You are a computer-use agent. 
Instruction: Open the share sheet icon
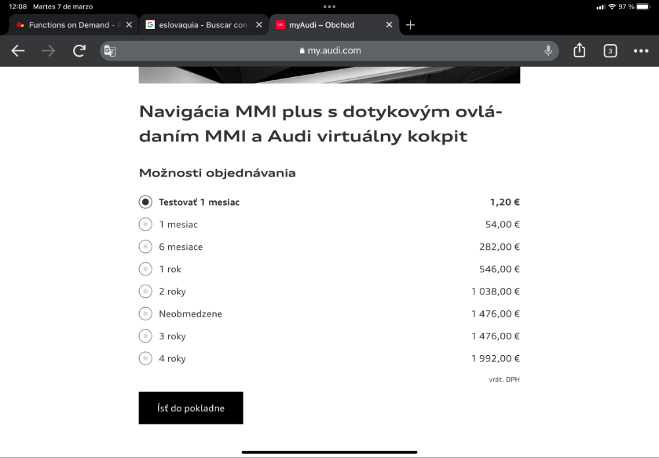[x=579, y=51]
